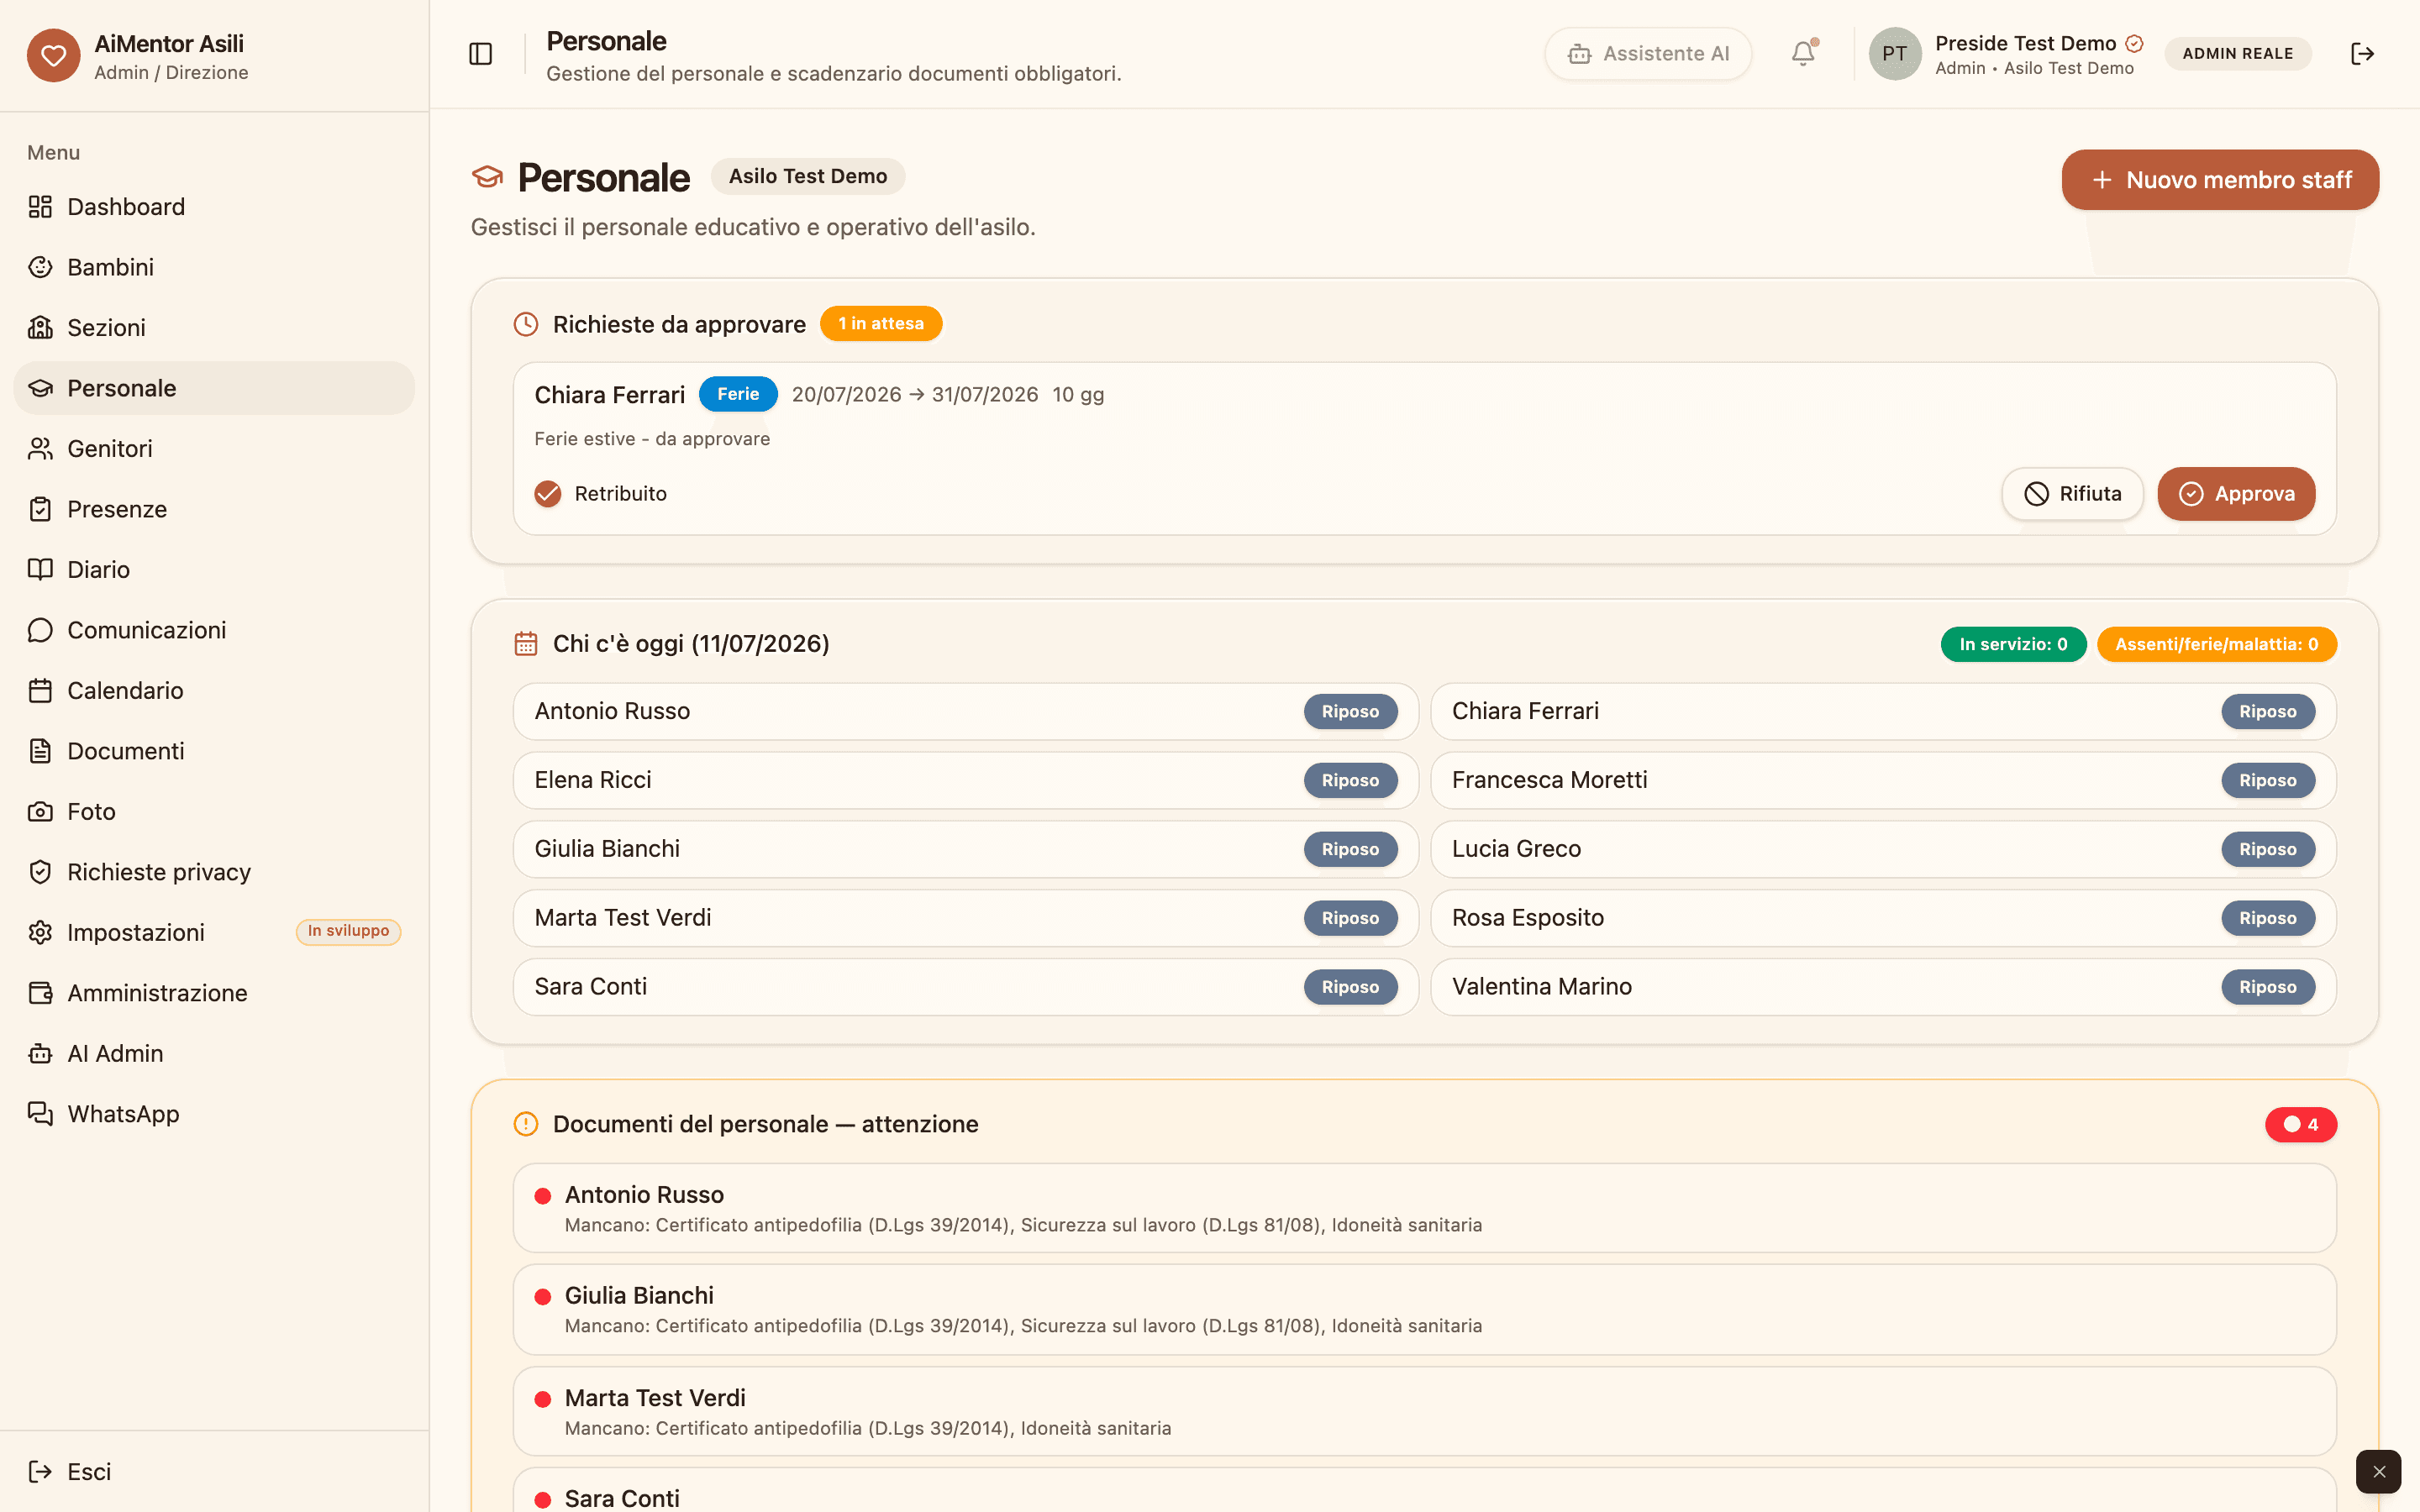Viewport: 2420px width, 1512px height.
Task: Click the PT user avatar
Action: tap(1894, 54)
